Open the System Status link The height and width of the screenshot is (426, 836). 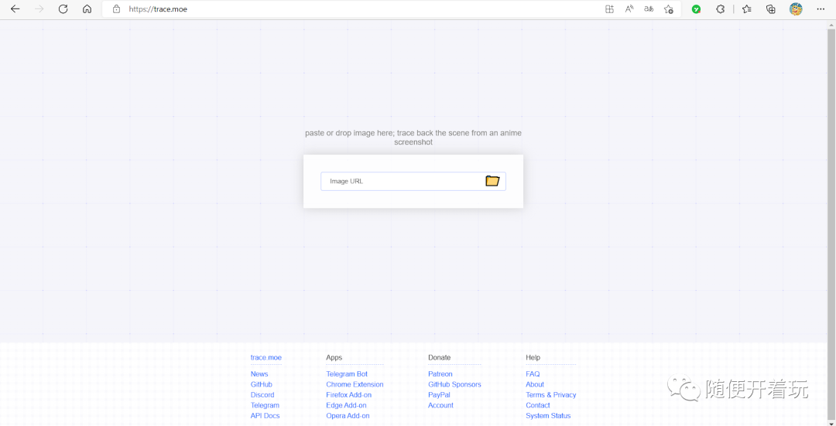[x=548, y=416]
